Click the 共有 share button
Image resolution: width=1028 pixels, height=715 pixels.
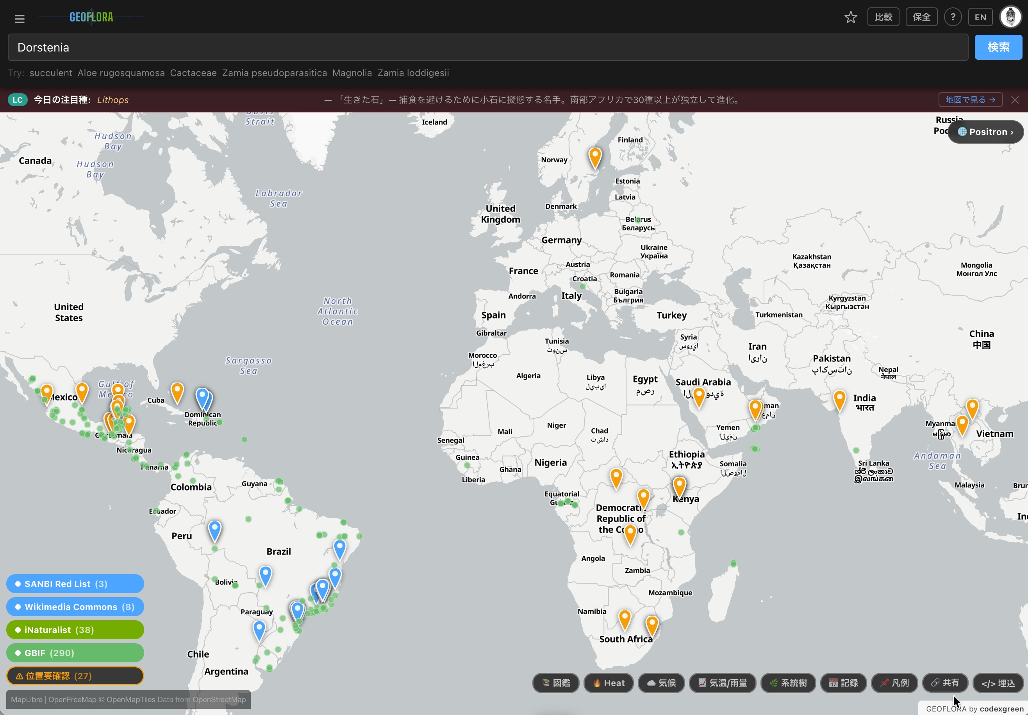click(x=945, y=683)
